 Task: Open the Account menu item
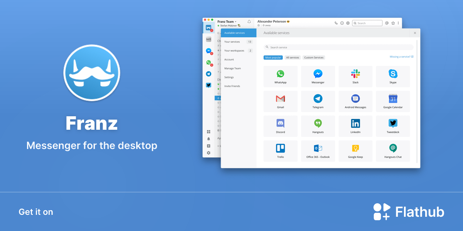click(238, 59)
